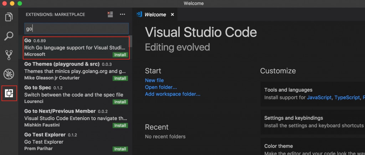Open the extensions More Actions ellipsis
This screenshot has width=365, height=155.
(123, 14)
